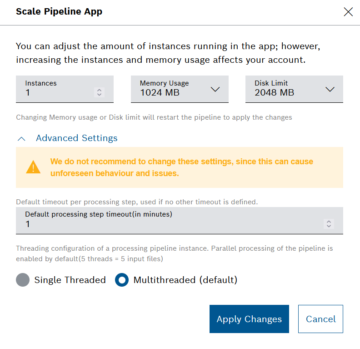This screenshot has width=360, height=349.
Task: Click the Single Threaded label text
Action: (x=70, y=280)
